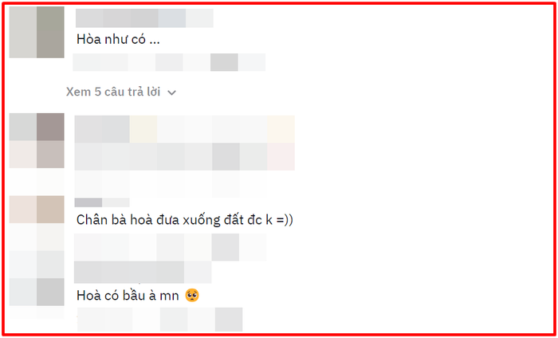Screen dimensions: 558x338
Task: Click blurred username above "Hòa như có ..."
Action: tap(144, 18)
